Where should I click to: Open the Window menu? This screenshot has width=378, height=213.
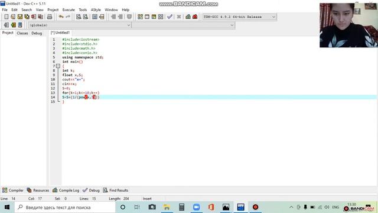tap(111, 10)
